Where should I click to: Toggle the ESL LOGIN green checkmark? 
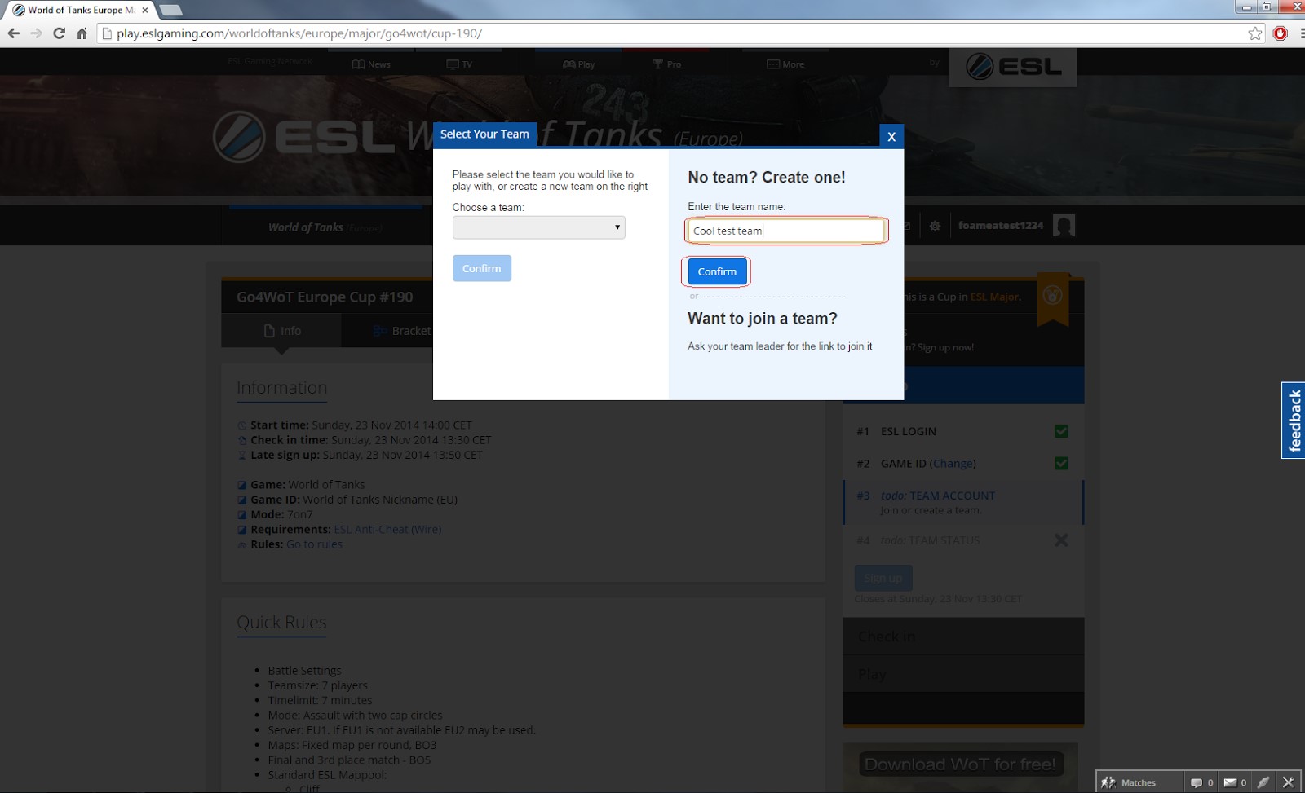tap(1061, 431)
